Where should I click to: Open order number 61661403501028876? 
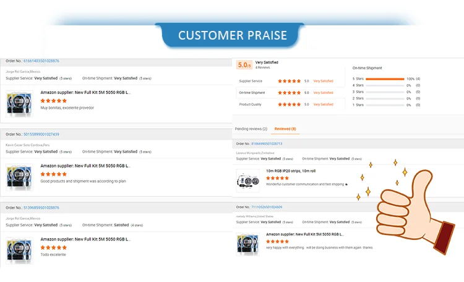tap(41, 61)
